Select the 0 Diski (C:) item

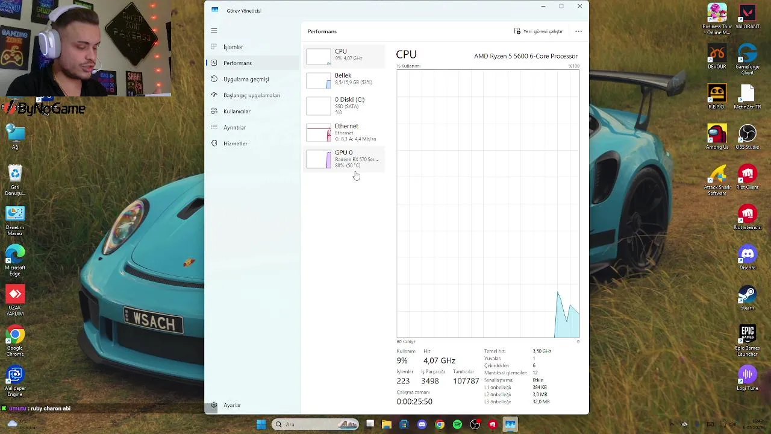pos(344,106)
